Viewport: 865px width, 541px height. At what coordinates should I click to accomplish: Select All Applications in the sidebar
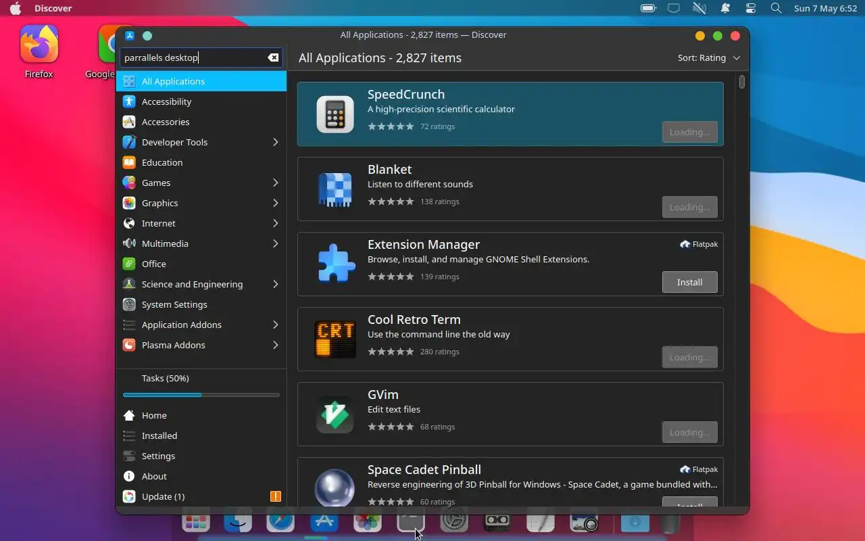pyautogui.click(x=201, y=81)
